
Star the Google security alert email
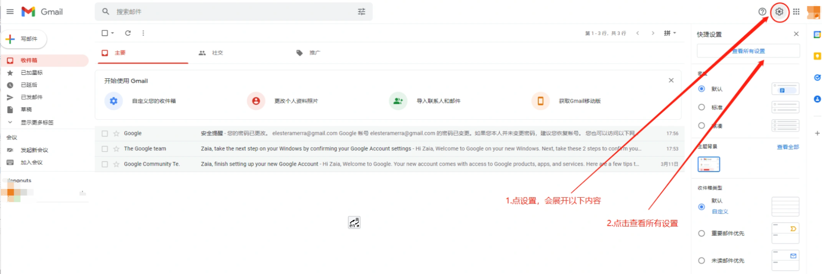pos(116,133)
